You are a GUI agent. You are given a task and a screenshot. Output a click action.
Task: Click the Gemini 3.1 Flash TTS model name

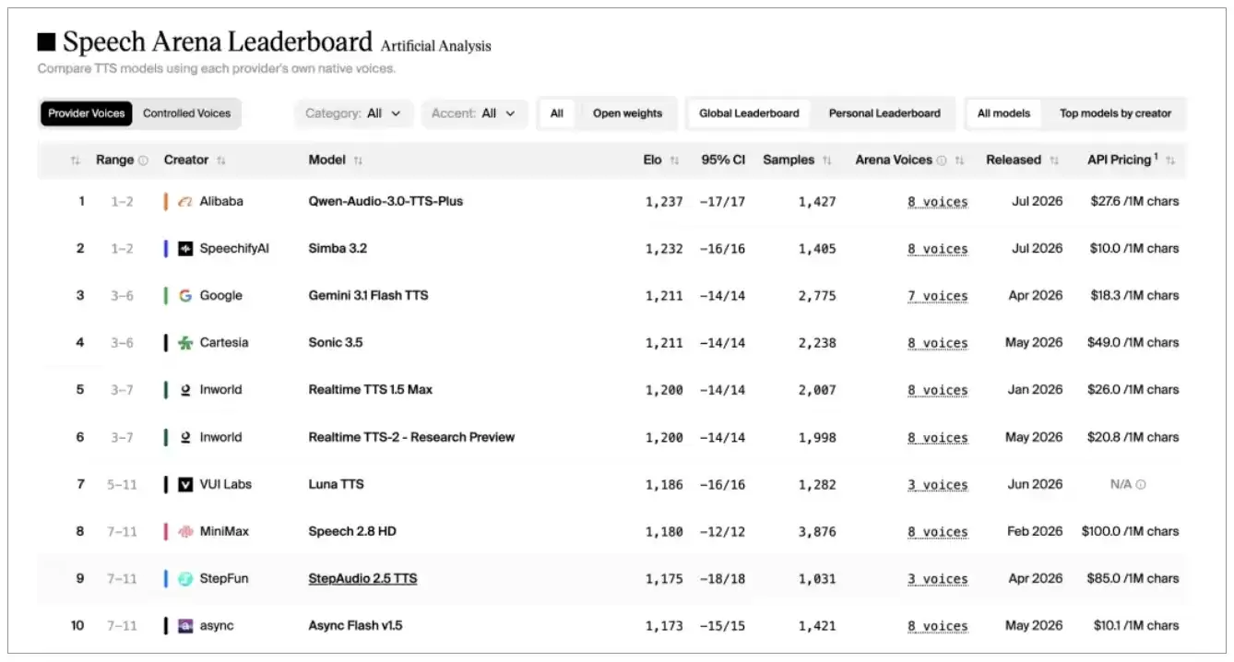coord(368,295)
